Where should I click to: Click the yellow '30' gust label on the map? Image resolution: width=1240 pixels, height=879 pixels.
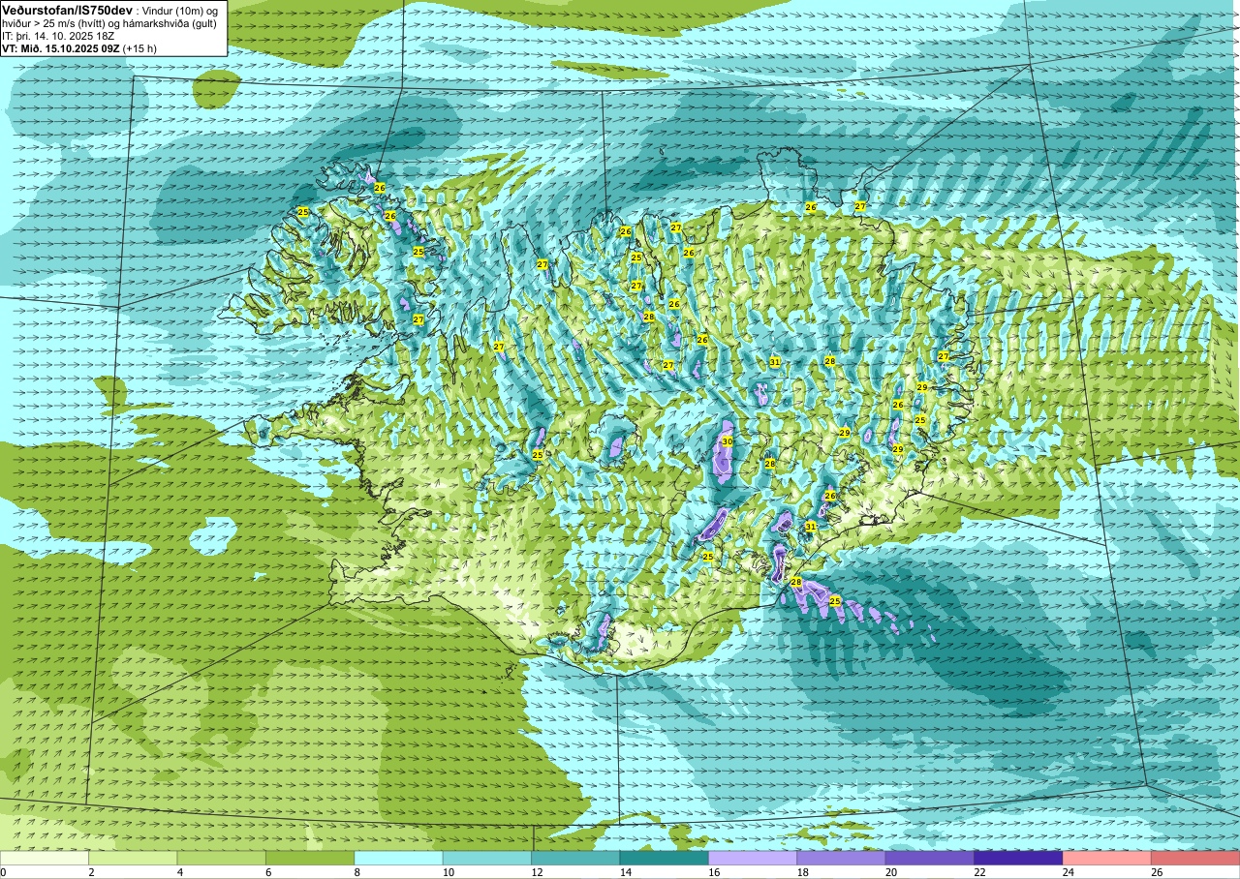pyautogui.click(x=727, y=441)
